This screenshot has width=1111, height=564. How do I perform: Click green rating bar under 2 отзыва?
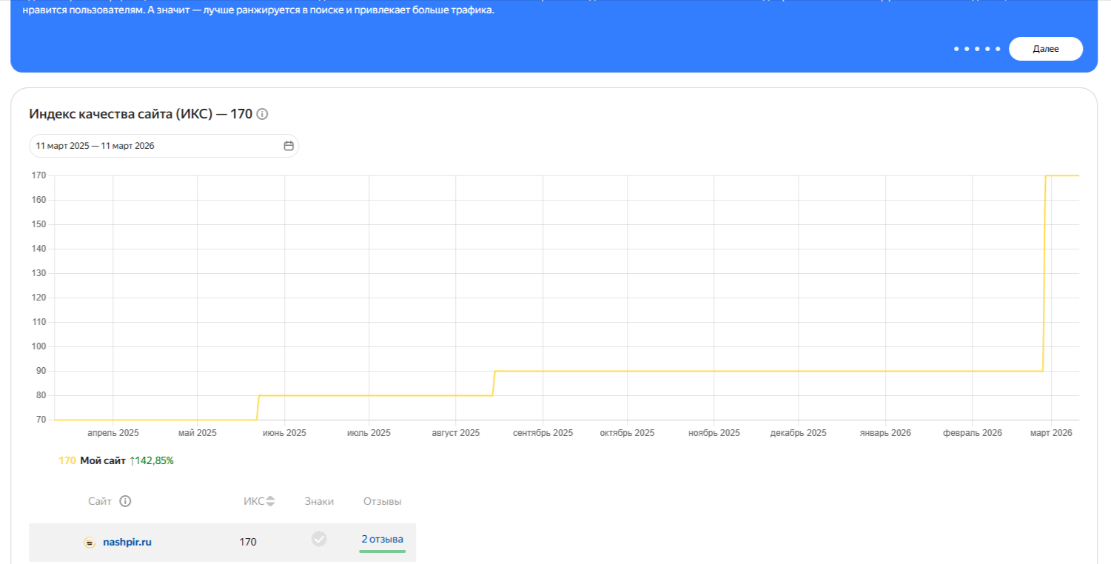click(x=382, y=551)
